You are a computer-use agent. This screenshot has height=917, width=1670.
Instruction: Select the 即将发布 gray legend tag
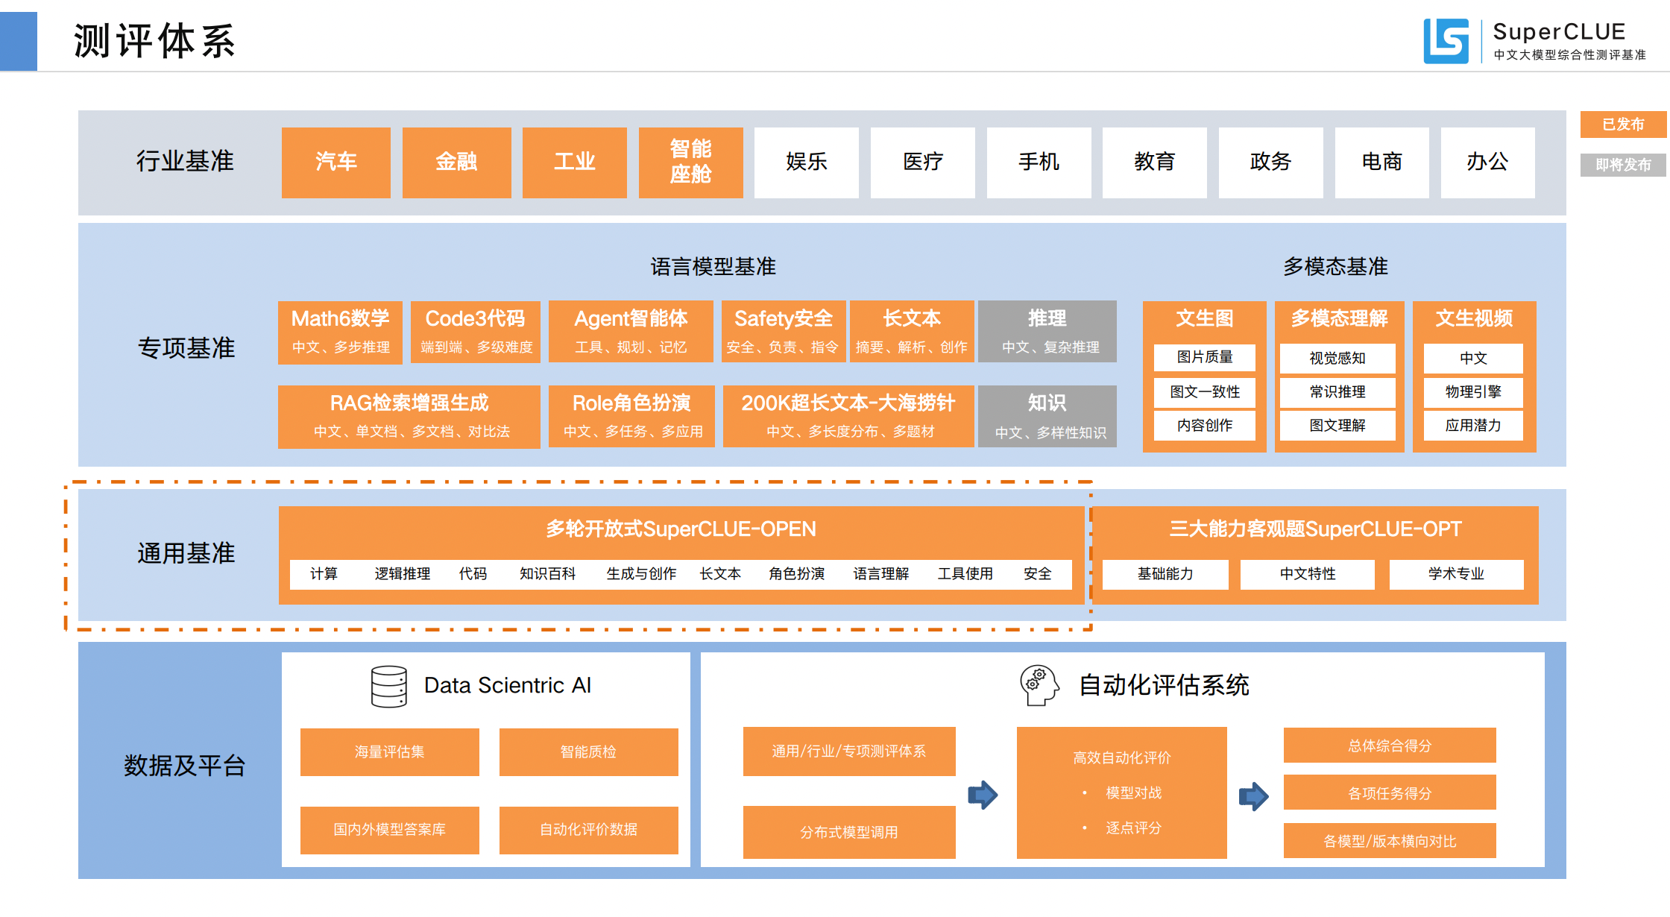(x=1623, y=165)
